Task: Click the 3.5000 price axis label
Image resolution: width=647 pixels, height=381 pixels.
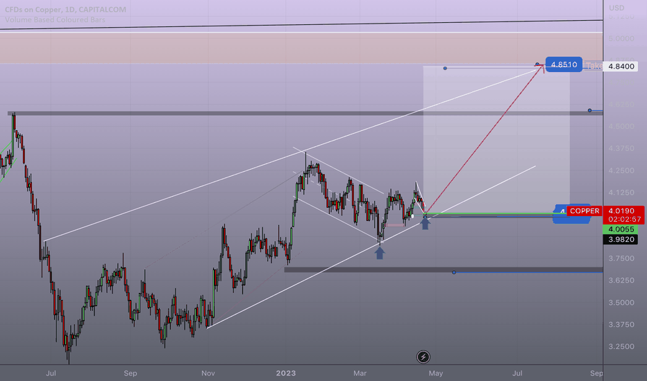Action: (621, 302)
